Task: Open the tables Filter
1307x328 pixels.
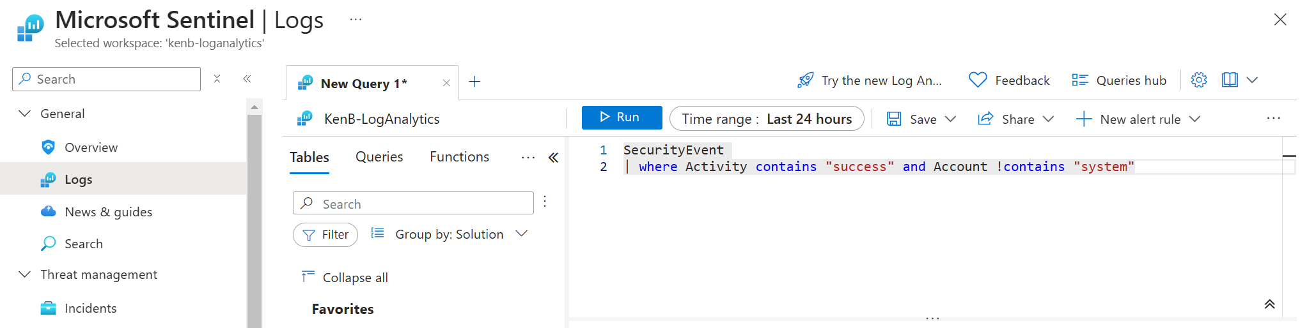Action: tap(325, 235)
